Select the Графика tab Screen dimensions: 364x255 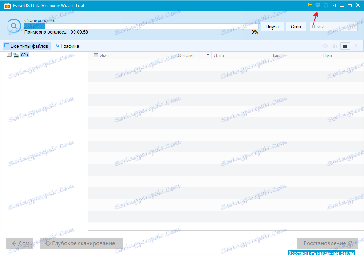[67, 46]
